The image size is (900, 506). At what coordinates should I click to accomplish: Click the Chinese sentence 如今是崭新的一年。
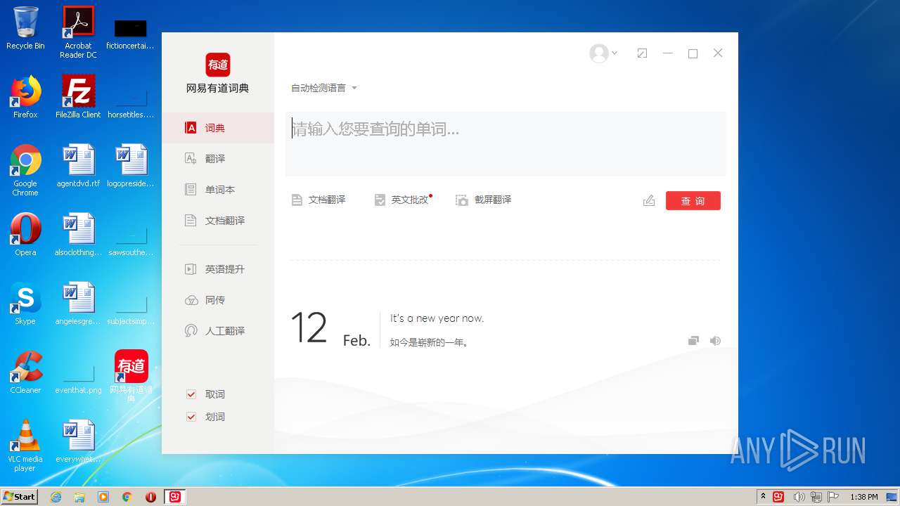click(x=430, y=343)
